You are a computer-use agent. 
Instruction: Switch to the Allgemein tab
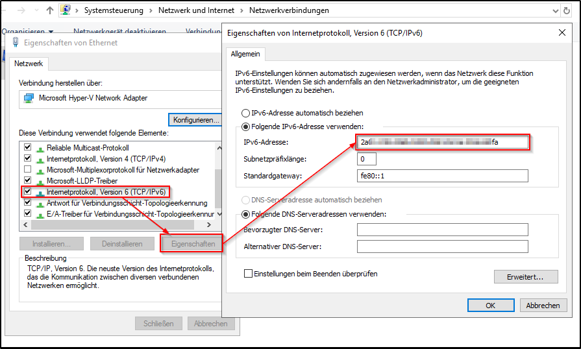(245, 54)
